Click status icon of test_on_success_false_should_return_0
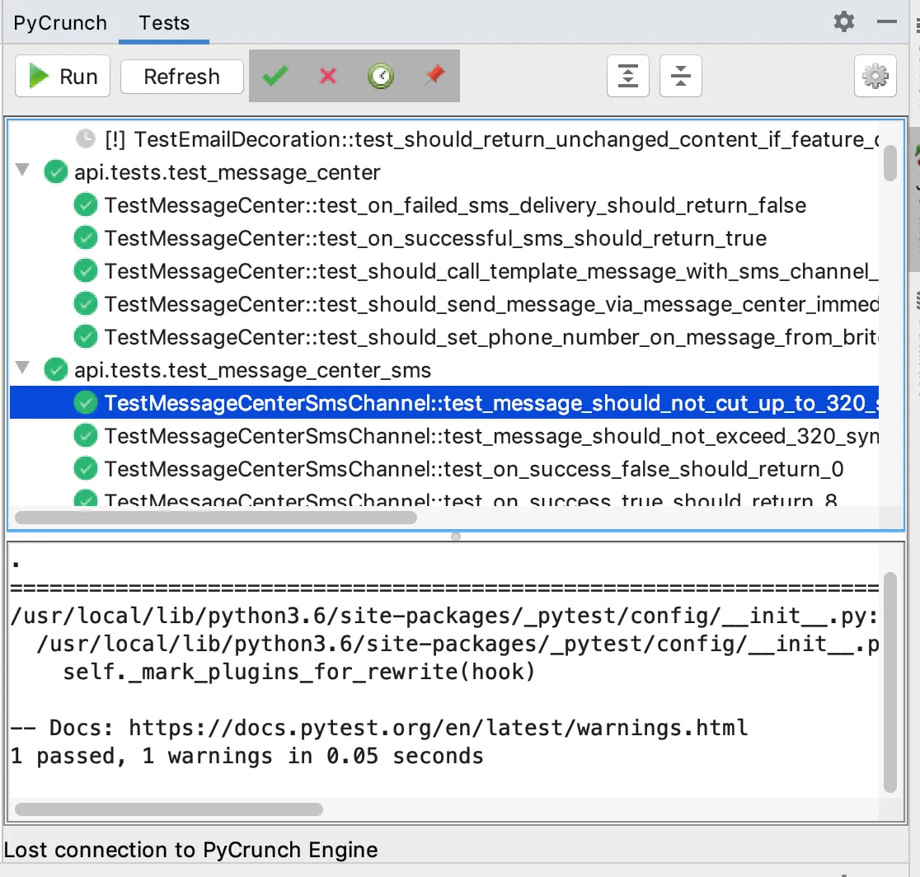This screenshot has height=877, width=920. tap(86, 468)
